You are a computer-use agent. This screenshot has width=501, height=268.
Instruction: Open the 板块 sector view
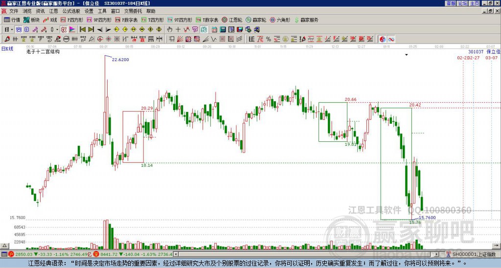point(31,20)
